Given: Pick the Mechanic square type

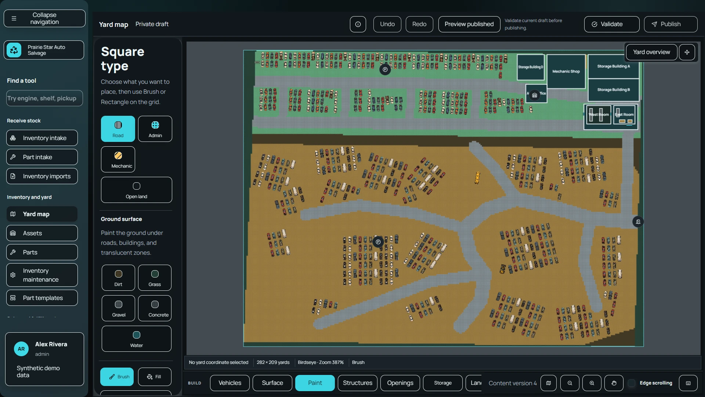Looking at the screenshot, I should pos(118,159).
